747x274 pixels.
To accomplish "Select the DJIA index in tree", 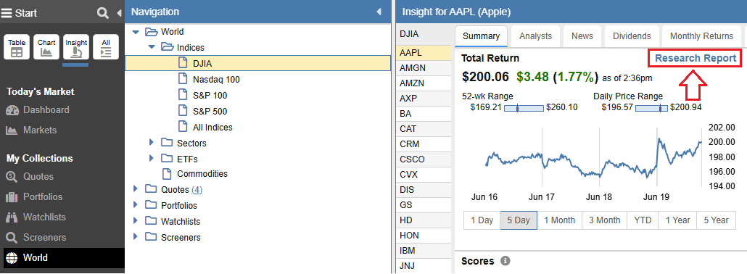I will coord(257,63).
